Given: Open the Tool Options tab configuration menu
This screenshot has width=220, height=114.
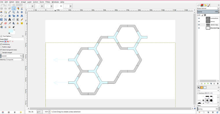Looking at the screenshot, I should [x=23, y=36].
